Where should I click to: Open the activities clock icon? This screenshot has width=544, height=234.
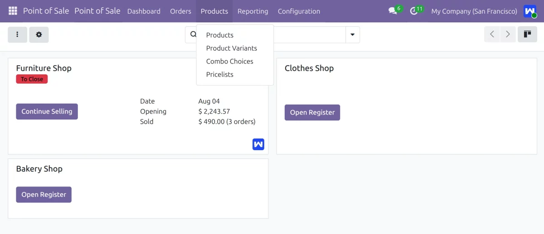pos(413,11)
